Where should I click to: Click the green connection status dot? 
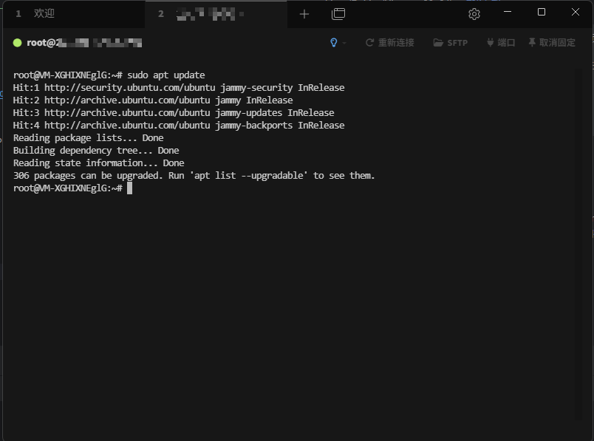pos(17,43)
